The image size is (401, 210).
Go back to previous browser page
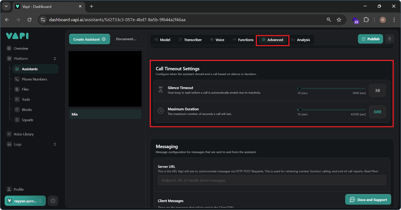pyautogui.click(x=7, y=20)
